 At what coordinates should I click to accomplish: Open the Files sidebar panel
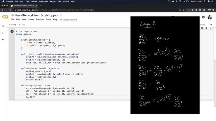coord(3,40)
